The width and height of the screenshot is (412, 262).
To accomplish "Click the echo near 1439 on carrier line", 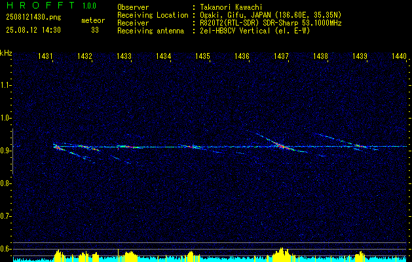I will (x=360, y=146).
